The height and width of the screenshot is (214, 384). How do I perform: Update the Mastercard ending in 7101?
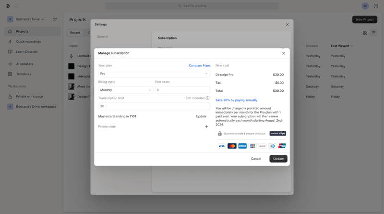coord(201,116)
